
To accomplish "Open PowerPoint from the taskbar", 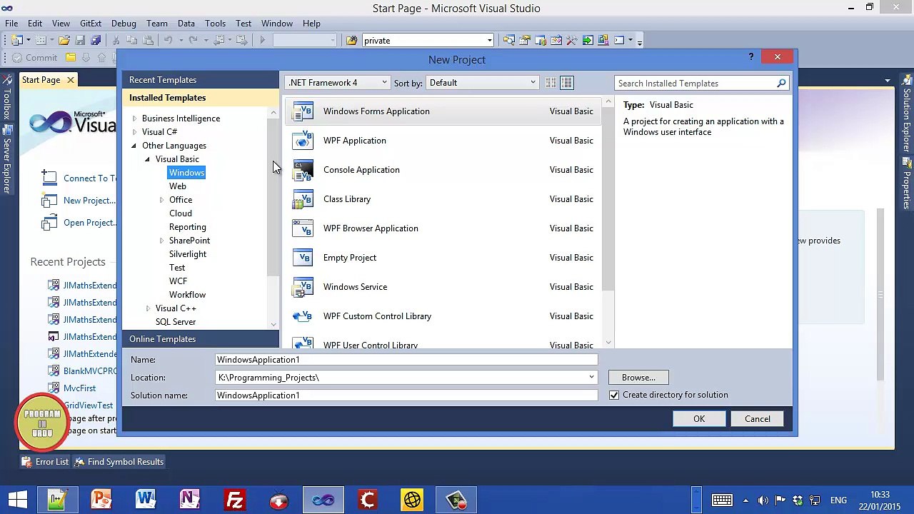I will pyautogui.click(x=101, y=500).
